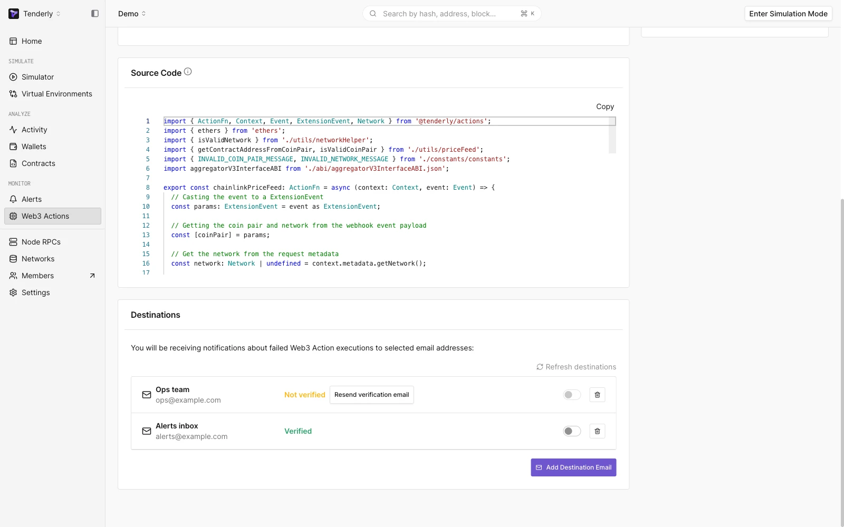Click the Home sidebar icon
The width and height of the screenshot is (844, 527).
point(13,41)
